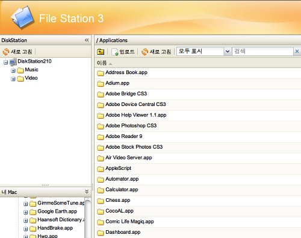The image size is (301, 238).
Task: Click the 업로드 upload button
Action: click(123, 52)
